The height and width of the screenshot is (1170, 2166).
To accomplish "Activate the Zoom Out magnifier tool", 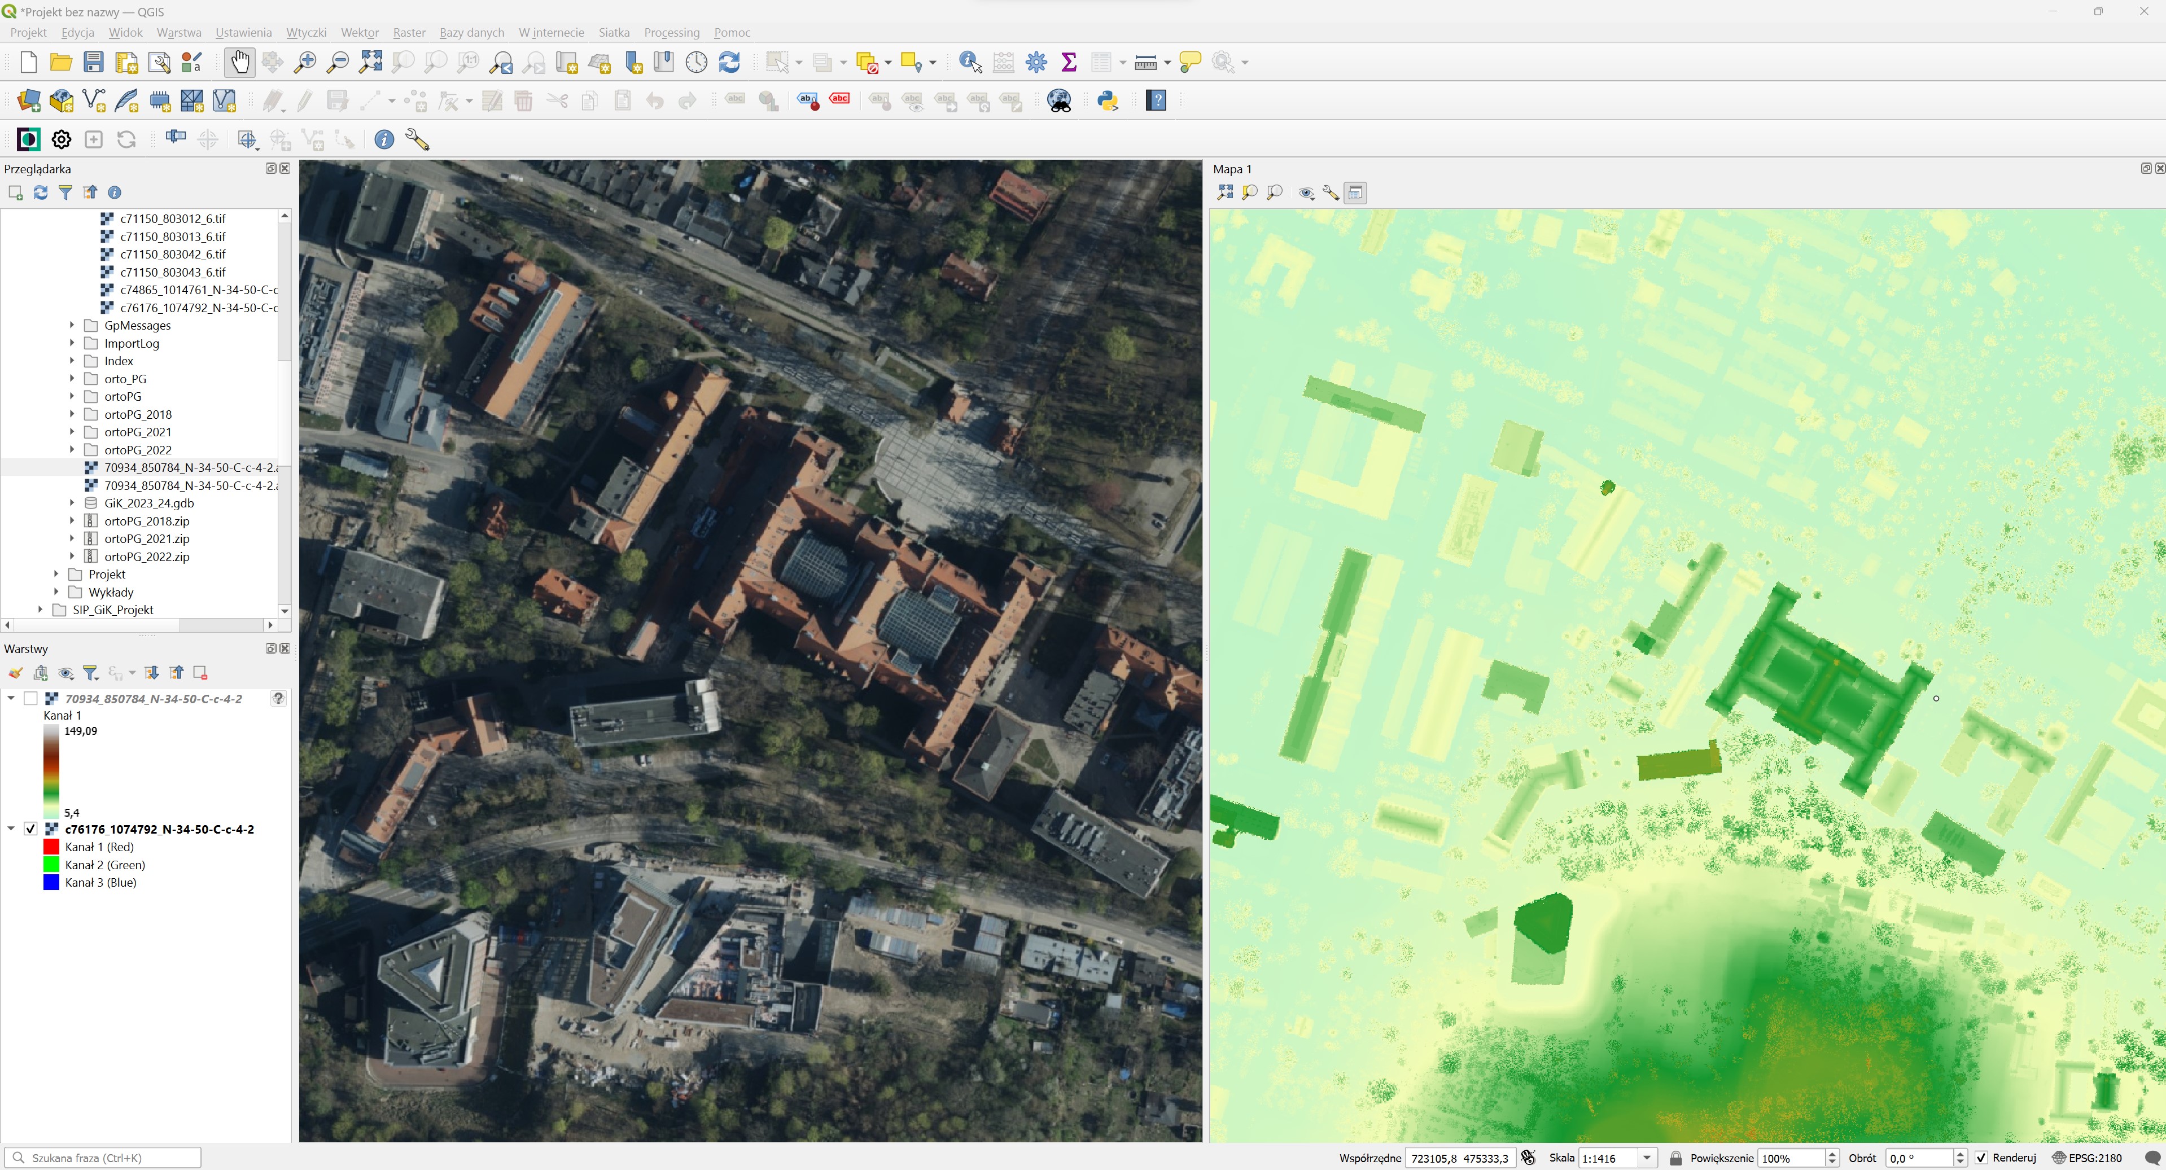I will click(337, 62).
